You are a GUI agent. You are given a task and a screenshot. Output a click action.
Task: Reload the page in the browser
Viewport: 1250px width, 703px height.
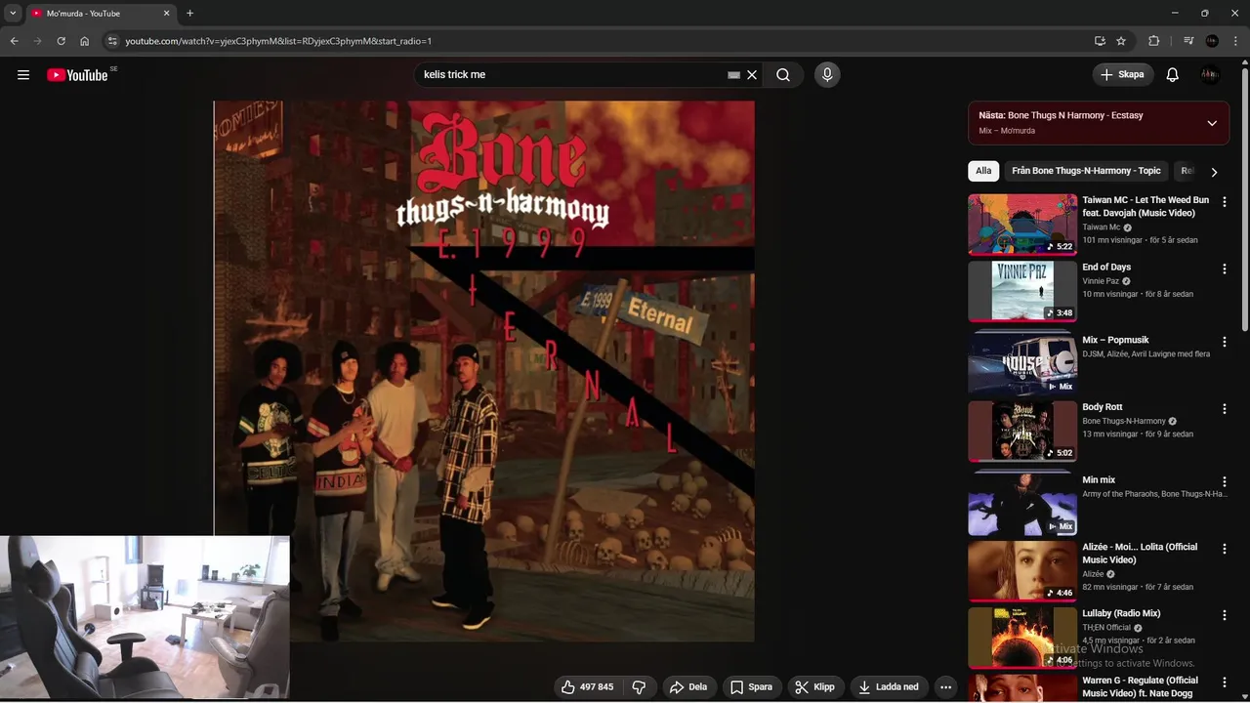click(61, 41)
